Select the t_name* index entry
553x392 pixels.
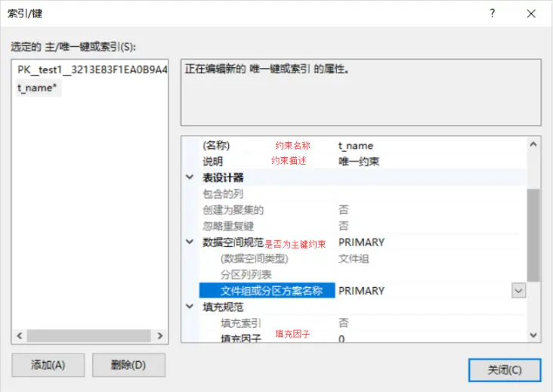[x=37, y=88]
